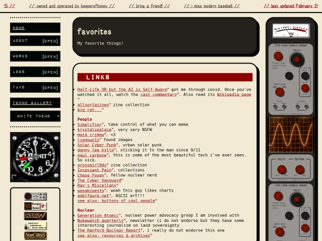The image size is (322, 241).
Task: Click the cream grayscale-squares badge
Action: 36,226
